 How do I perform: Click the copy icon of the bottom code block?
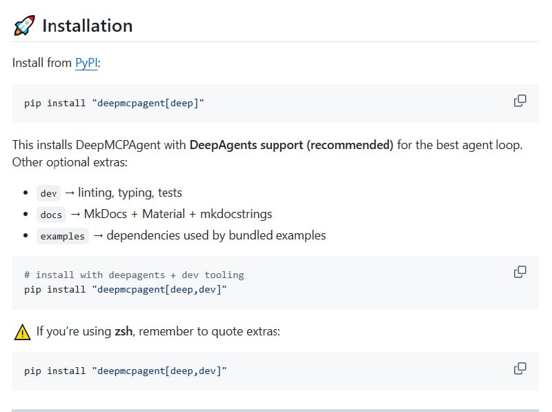[520, 369]
